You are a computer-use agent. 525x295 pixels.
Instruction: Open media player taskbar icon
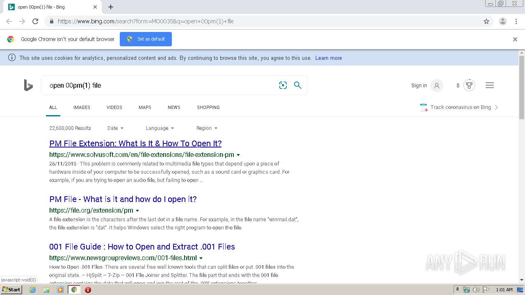pyautogui.click(x=60, y=290)
